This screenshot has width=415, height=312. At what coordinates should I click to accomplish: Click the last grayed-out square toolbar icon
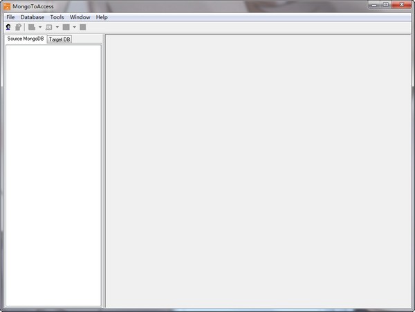point(83,27)
